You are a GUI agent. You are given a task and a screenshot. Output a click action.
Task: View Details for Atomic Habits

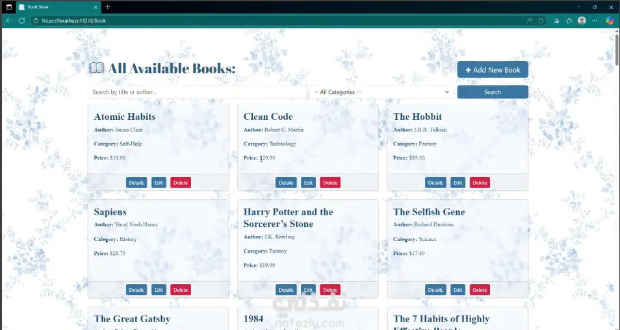tap(136, 183)
